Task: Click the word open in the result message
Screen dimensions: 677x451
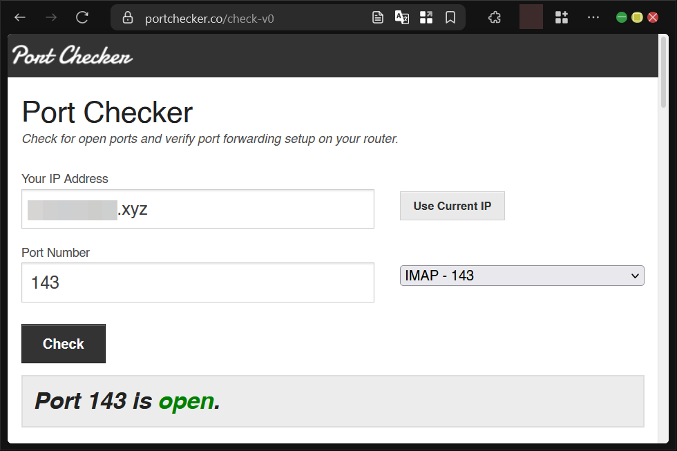Action: coord(186,401)
